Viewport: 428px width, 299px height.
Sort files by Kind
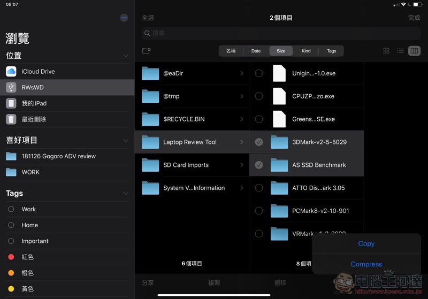[306, 51]
